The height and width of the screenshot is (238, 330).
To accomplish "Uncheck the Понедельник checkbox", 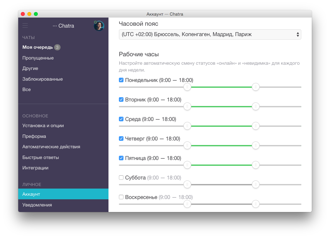I will tap(121, 80).
